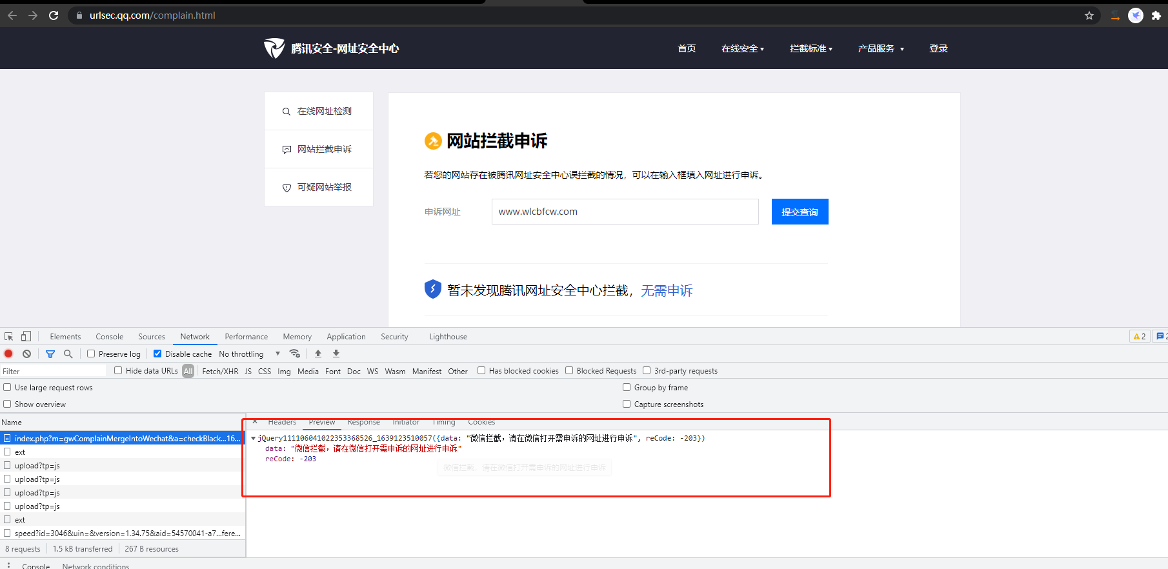Enable Capture screenshots checkbox
The width and height of the screenshot is (1168, 569).
[627, 404]
